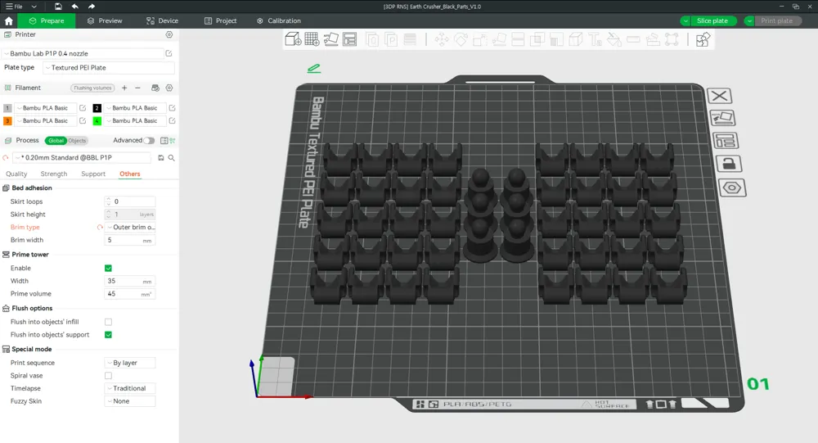Open the plate settings hexagon icon
This screenshot has width=818, height=443.
point(732,188)
